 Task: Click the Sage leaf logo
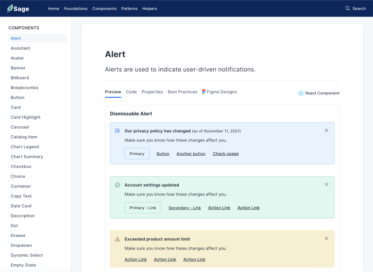10,8
